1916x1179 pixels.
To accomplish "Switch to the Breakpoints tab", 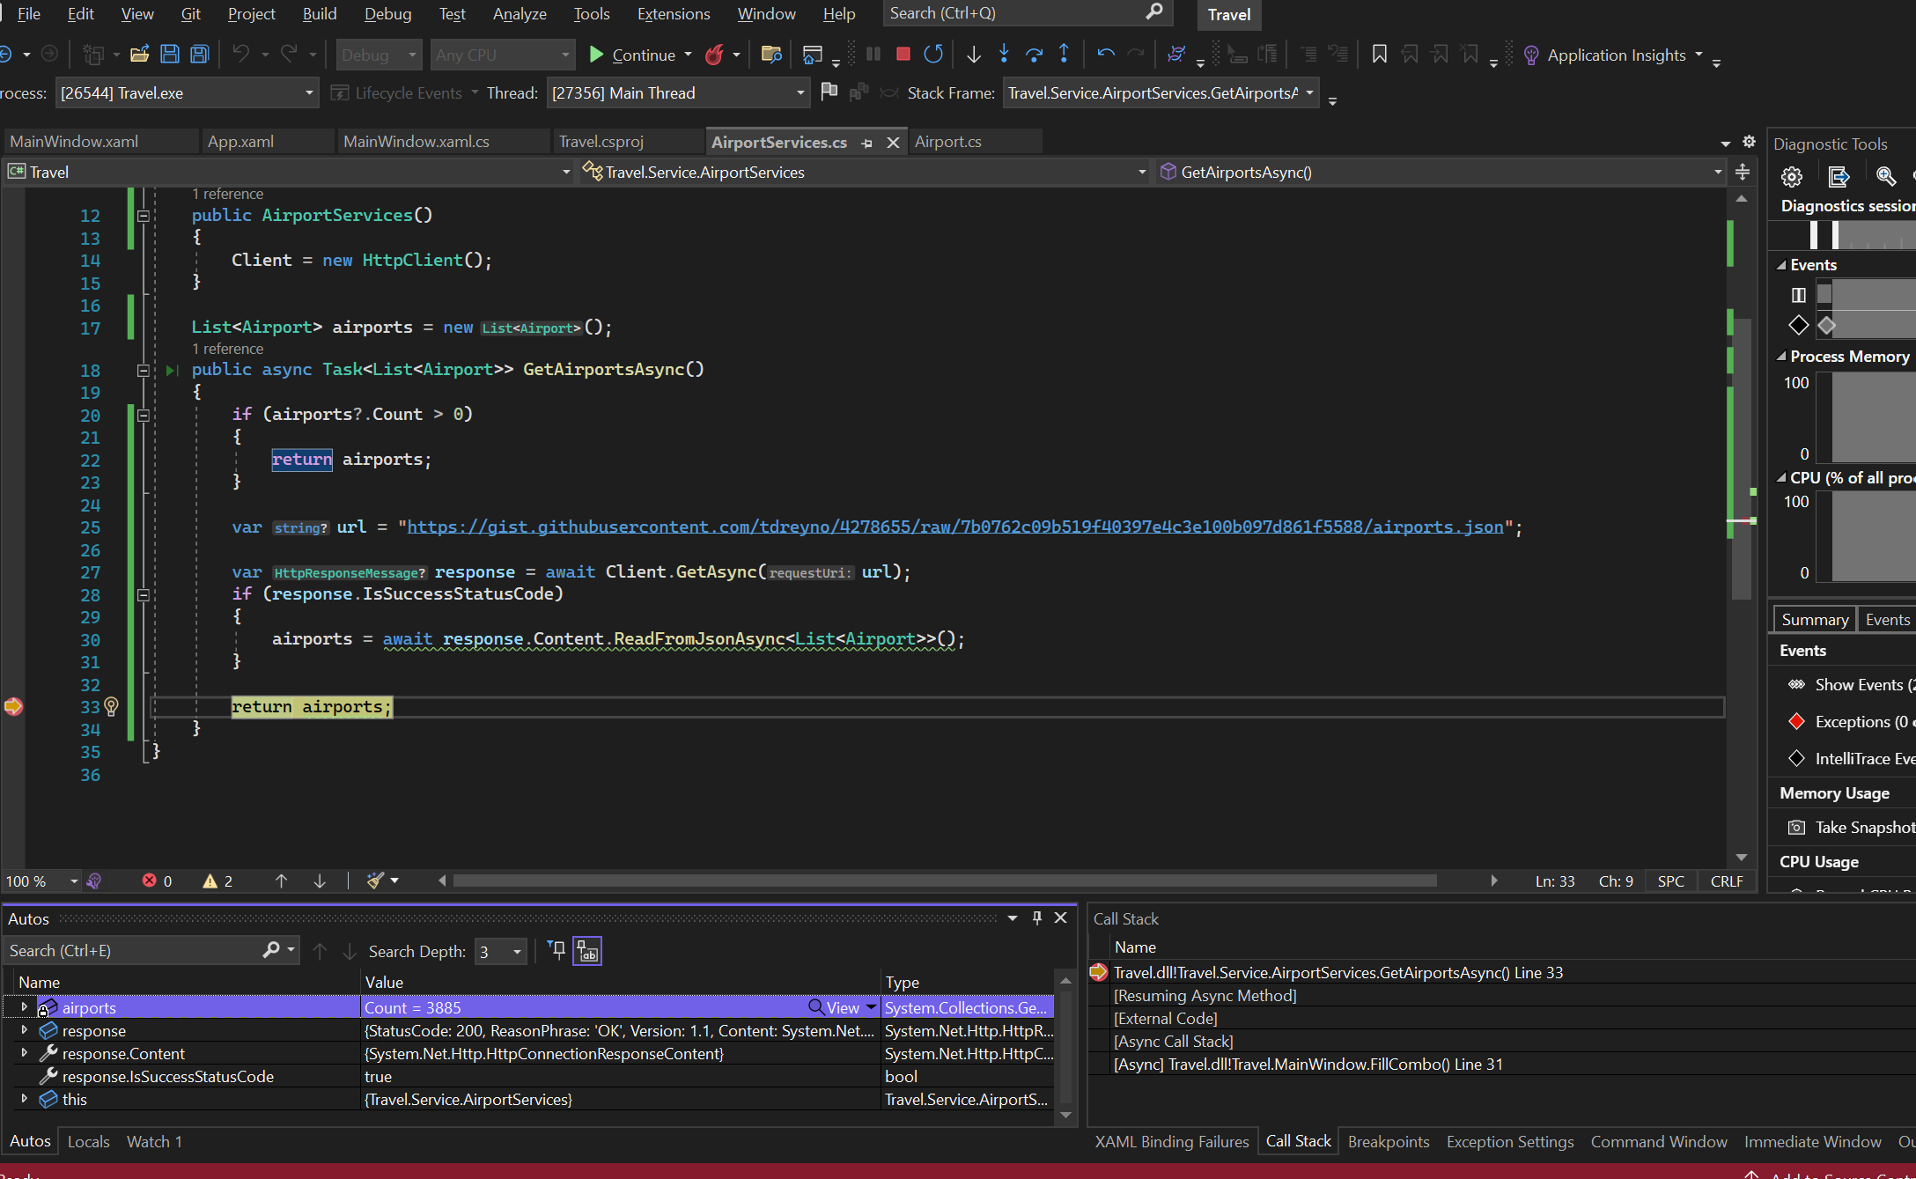I will coord(1389,1141).
